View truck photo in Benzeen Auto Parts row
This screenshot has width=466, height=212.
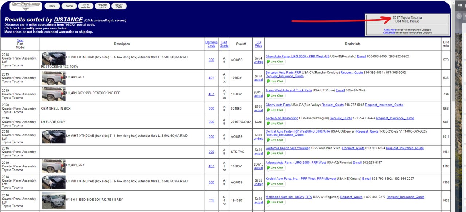(x=53, y=78)
